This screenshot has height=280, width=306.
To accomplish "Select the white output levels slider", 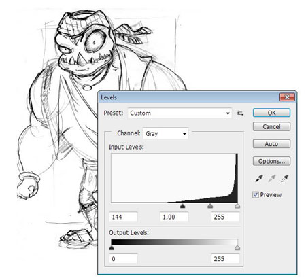I will click(x=237, y=247).
